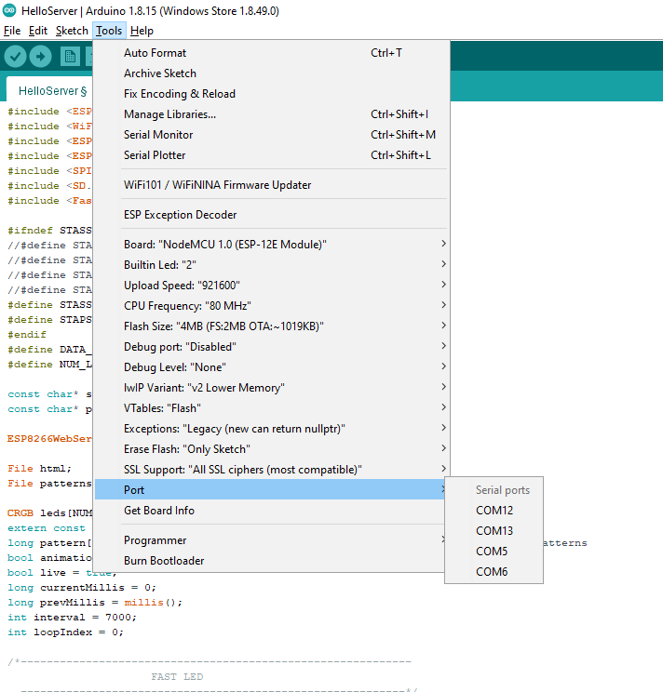The width and height of the screenshot is (663, 692).
Task: Open the Sketch menu
Action: click(72, 31)
